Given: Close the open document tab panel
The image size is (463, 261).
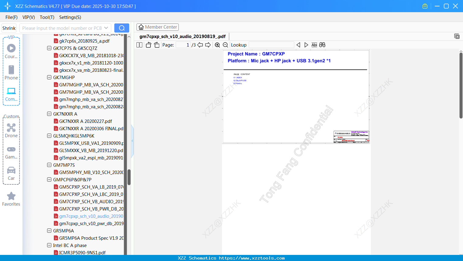Looking at the screenshot, I should coord(457,36).
